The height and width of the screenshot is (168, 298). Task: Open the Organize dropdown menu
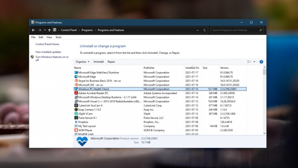[82, 62]
